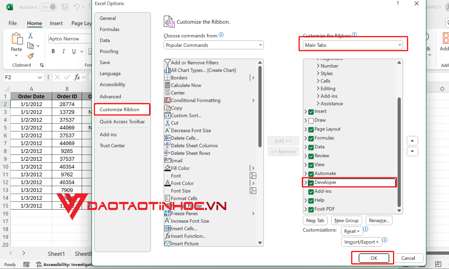Open the Main Tabs dropdown
The image size is (449, 269).
(353, 45)
